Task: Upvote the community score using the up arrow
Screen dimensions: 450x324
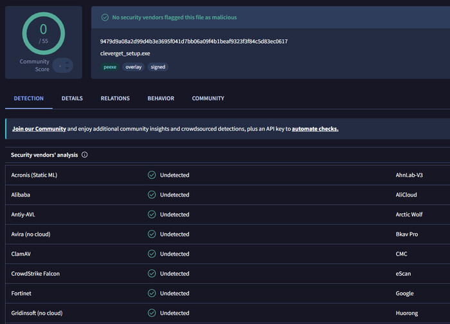Action: pyautogui.click(x=67, y=62)
